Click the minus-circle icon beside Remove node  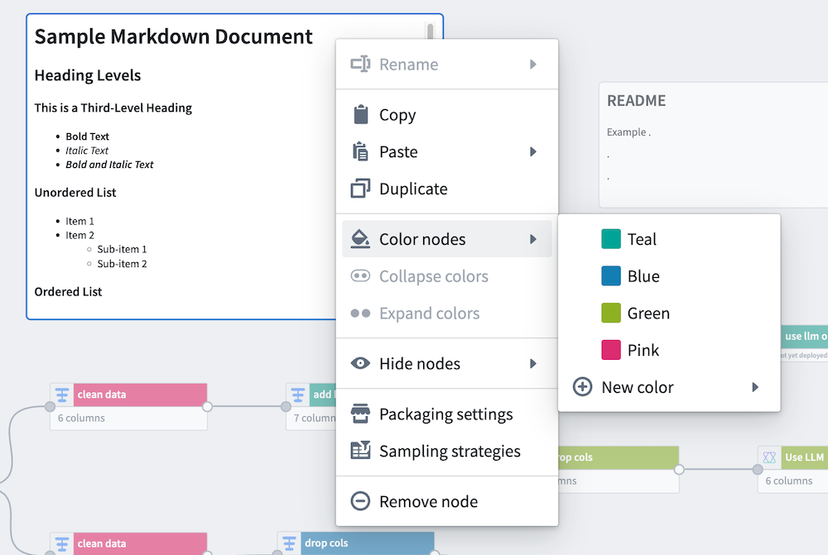(361, 500)
